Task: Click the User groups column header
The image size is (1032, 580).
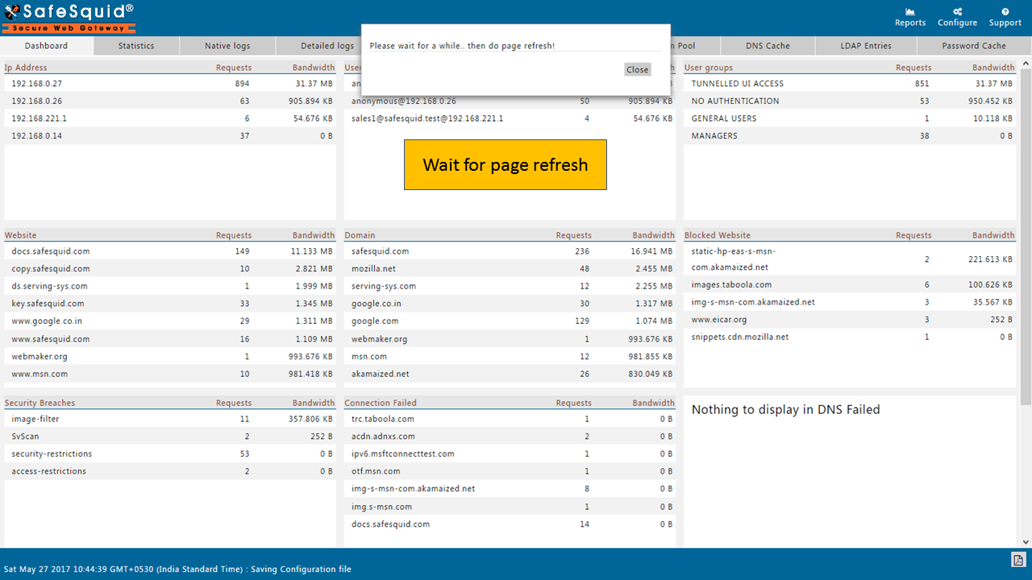Action: point(709,68)
